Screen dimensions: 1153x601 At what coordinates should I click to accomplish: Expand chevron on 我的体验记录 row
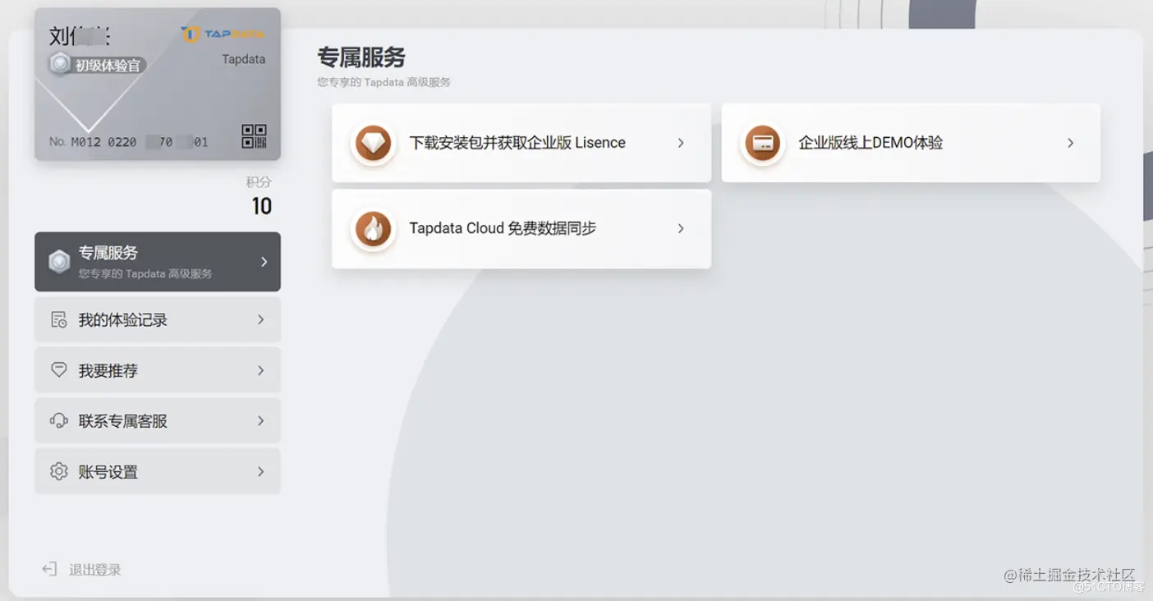(x=261, y=319)
